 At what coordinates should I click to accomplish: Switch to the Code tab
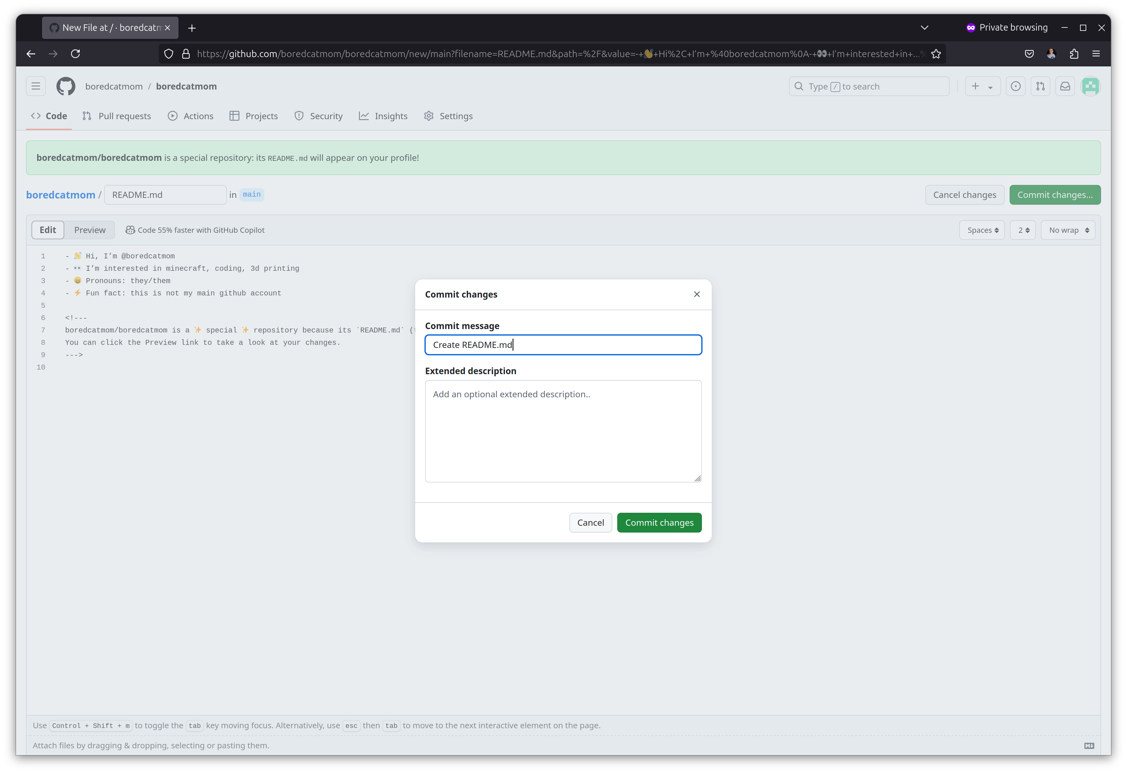tap(49, 116)
